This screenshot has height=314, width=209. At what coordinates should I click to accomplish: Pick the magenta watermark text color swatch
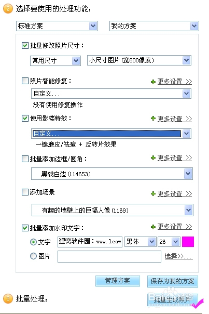188,242
